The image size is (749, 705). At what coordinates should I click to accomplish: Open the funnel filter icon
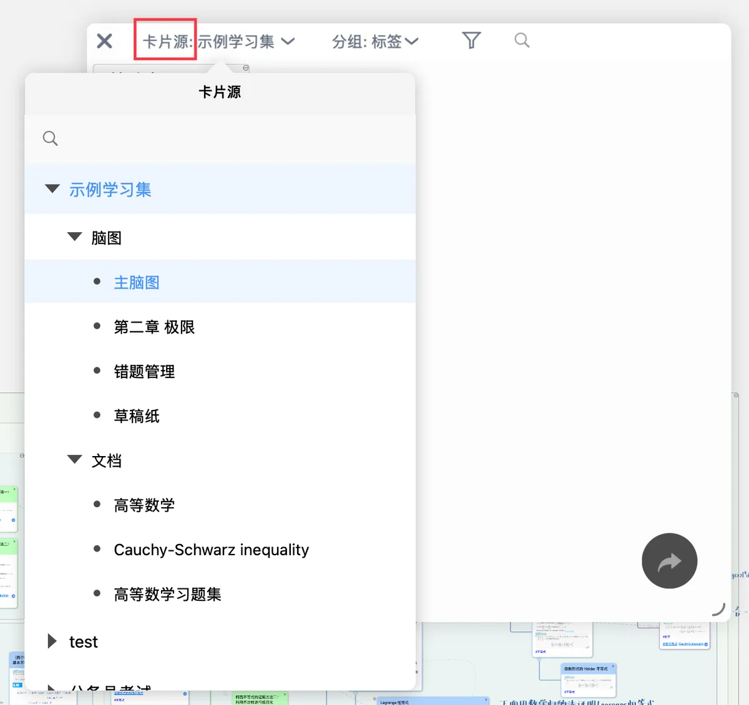coord(471,41)
